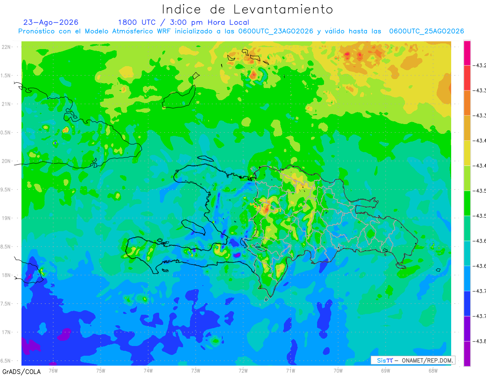Click the "-43.2" color bar value

click(x=480, y=65)
